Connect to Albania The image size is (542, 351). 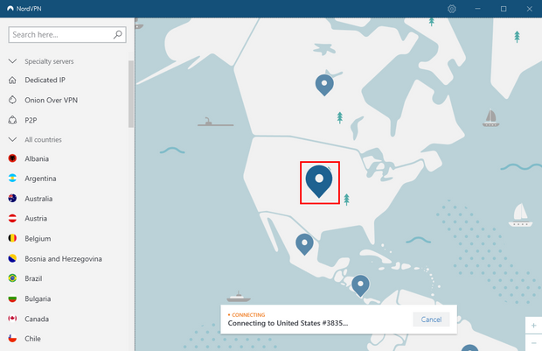(37, 159)
